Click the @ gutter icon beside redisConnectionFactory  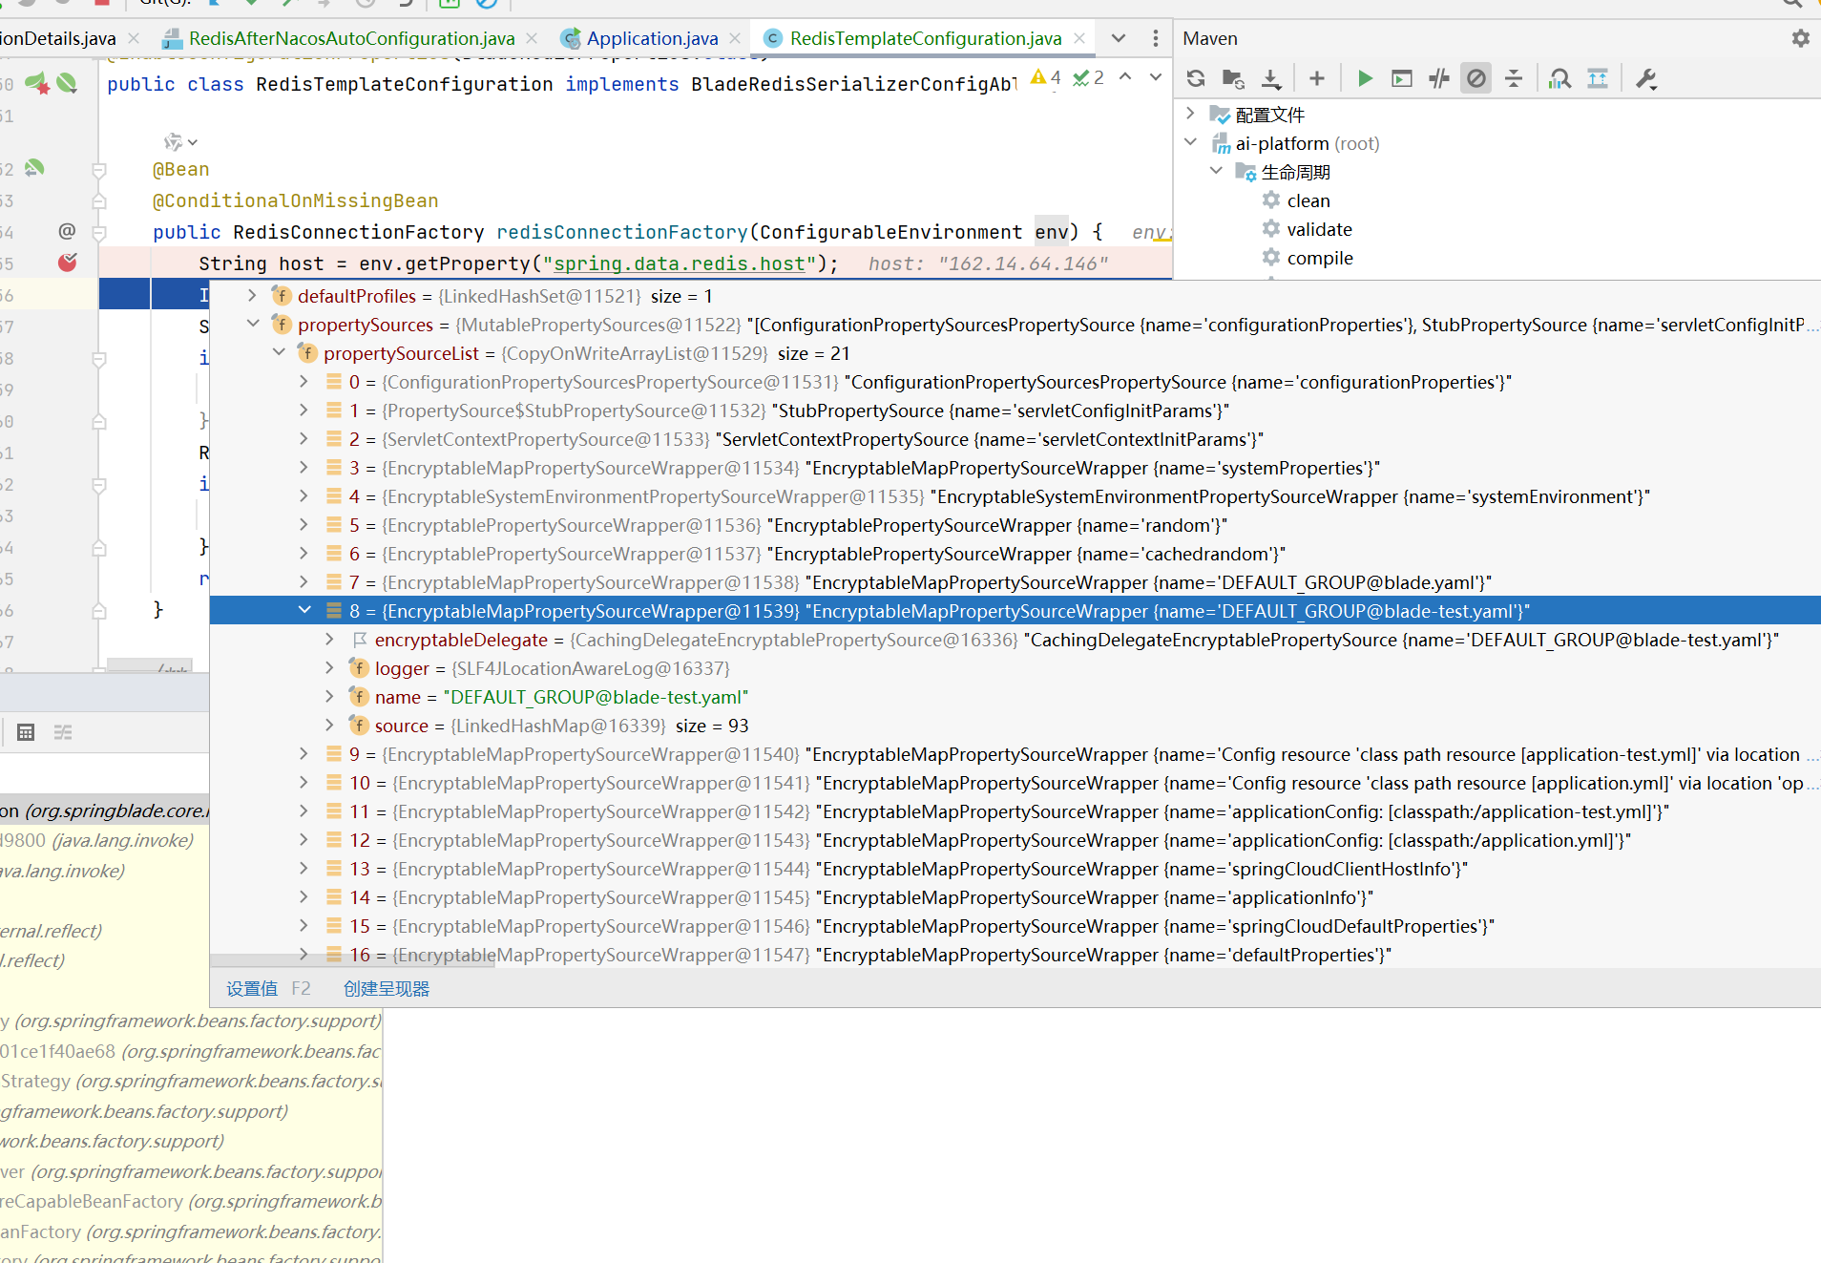tap(67, 231)
